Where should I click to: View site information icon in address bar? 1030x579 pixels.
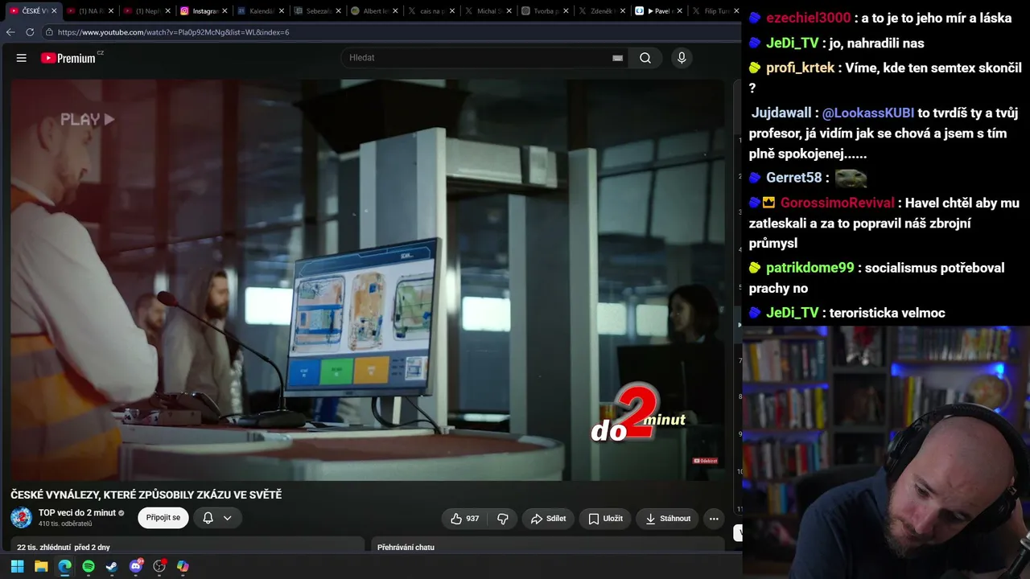tap(49, 32)
